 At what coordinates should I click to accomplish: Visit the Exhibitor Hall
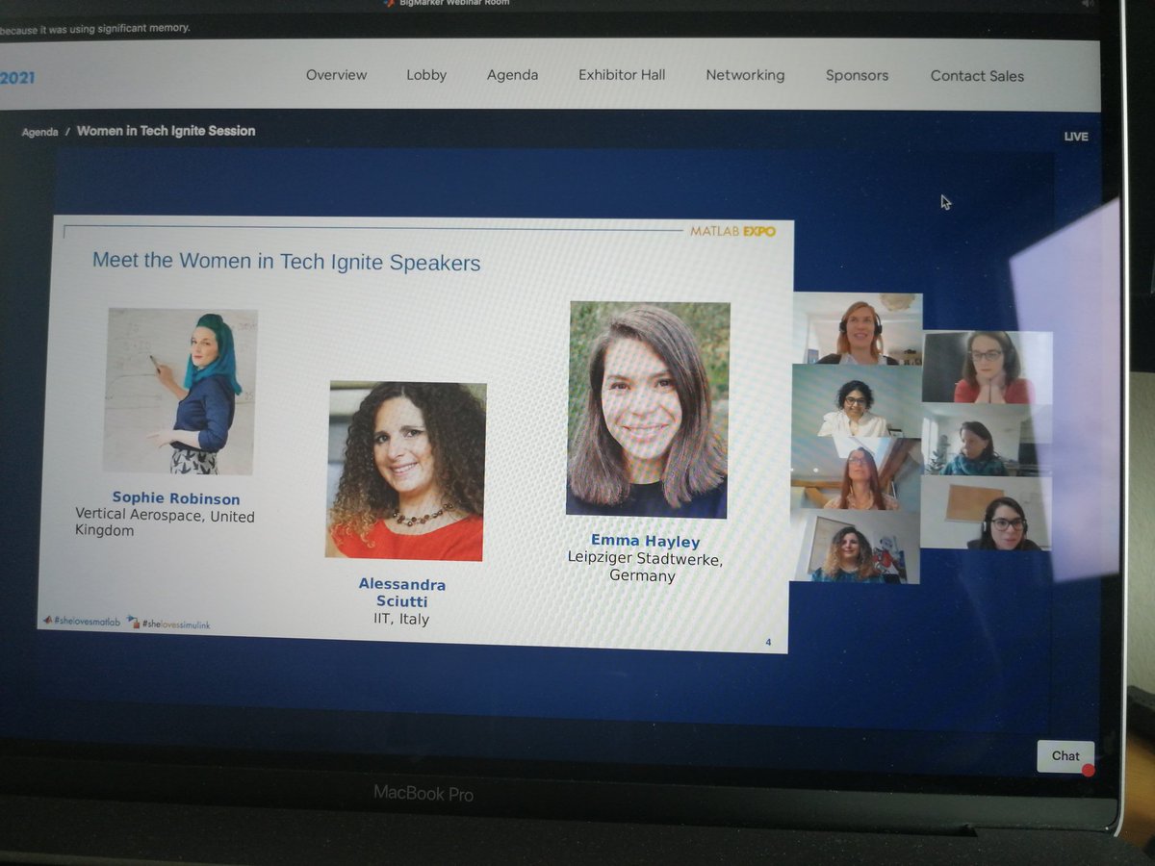[x=622, y=75]
